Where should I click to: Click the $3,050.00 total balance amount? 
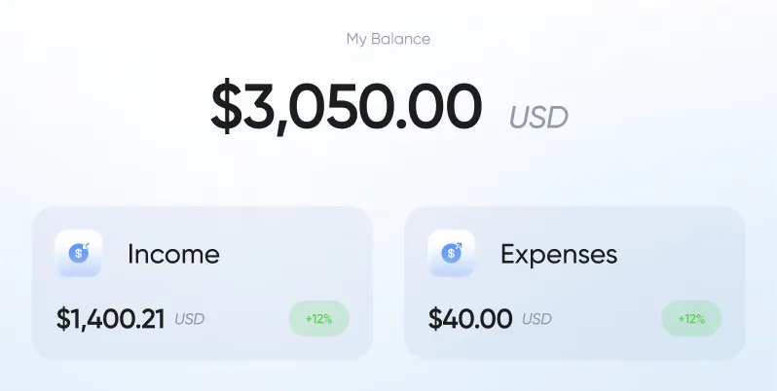tap(346, 106)
